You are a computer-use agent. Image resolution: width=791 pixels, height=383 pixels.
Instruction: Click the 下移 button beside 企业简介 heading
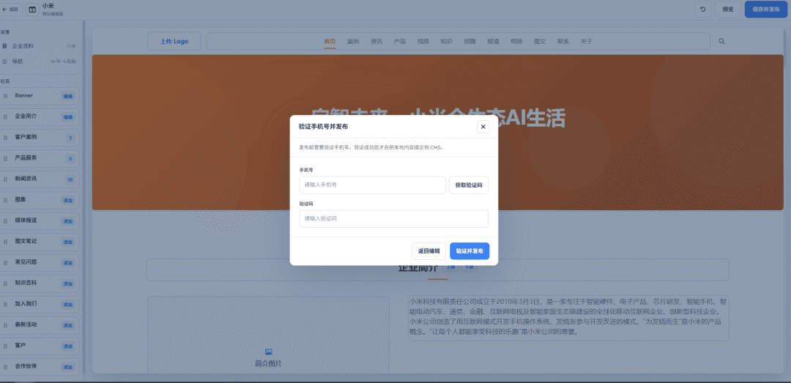pos(469,267)
